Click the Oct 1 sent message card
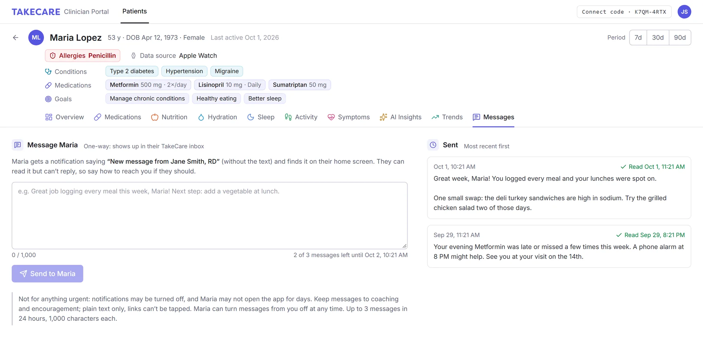This screenshot has width=703, height=339. point(559,188)
